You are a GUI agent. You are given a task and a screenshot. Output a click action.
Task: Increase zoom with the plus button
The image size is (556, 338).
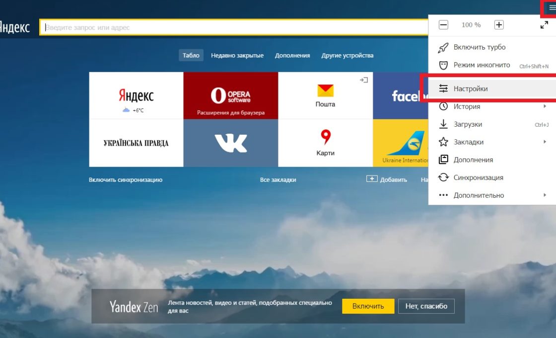499,25
